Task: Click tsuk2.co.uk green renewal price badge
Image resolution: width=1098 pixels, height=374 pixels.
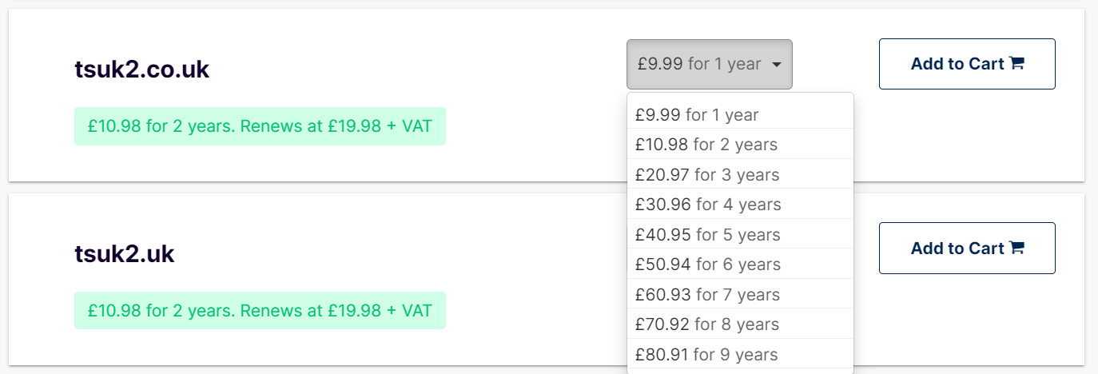Action: (260, 126)
